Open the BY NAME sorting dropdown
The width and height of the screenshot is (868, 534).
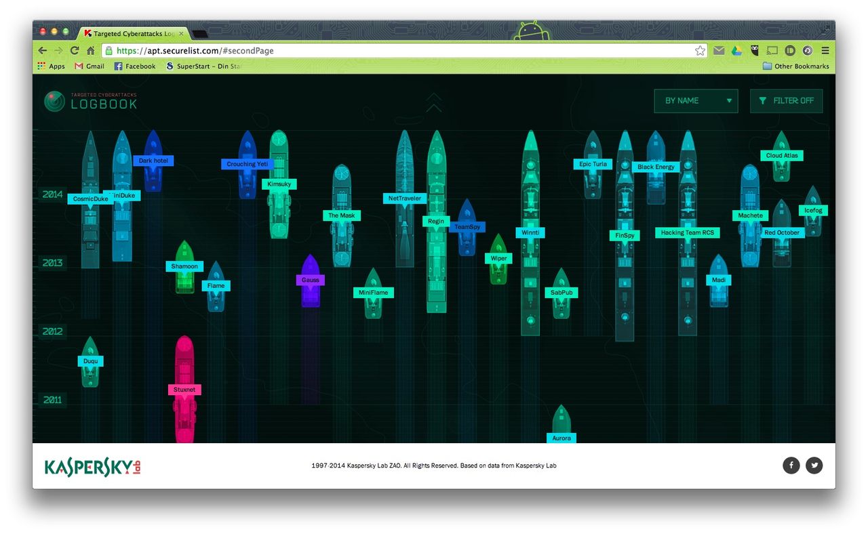pyautogui.click(x=696, y=100)
